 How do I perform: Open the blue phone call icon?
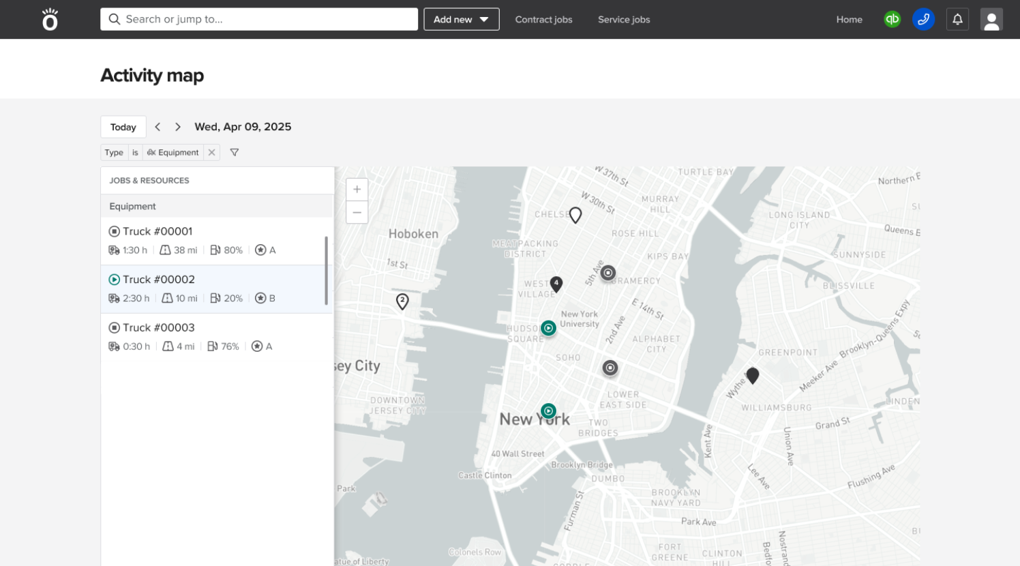(x=923, y=19)
